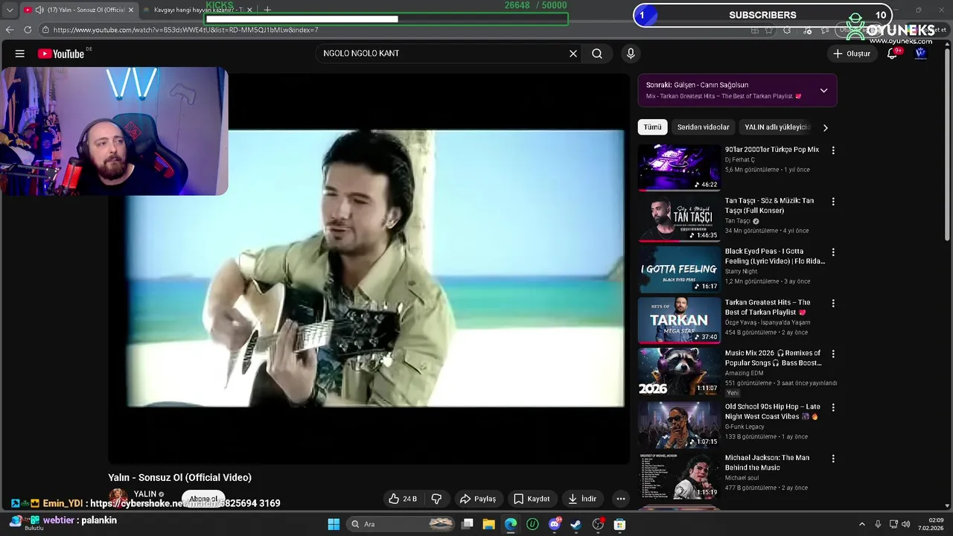Click the İndir download button
Screen dimensions: 953x536
[x=582, y=499]
